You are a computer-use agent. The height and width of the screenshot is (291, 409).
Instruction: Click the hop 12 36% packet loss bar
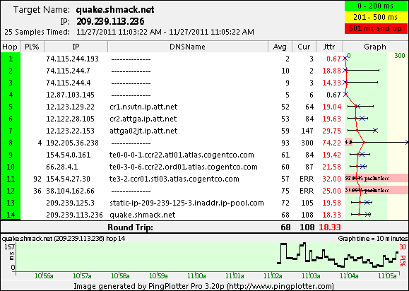coord(377,190)
